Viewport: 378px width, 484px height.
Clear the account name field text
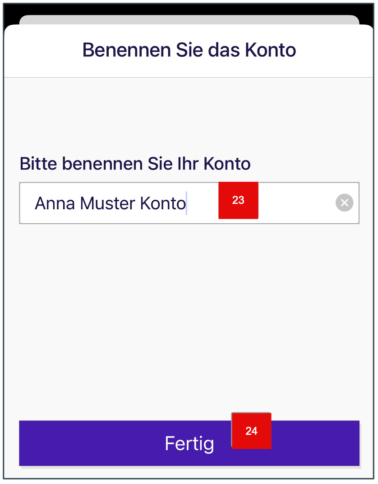pyautogui.click(x=345, y=203)
